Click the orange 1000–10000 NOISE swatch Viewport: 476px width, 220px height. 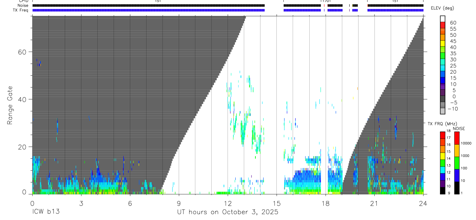[457, 151]
